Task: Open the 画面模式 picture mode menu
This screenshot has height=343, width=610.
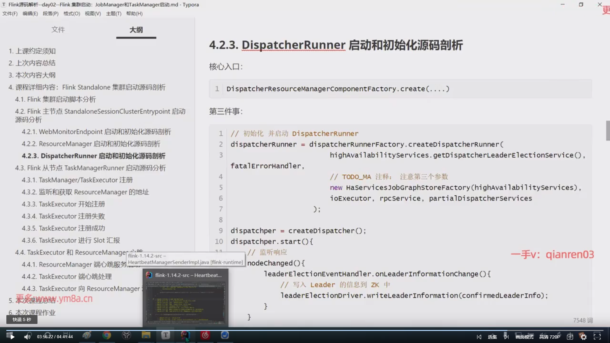Action: click(x=524, y=337)
